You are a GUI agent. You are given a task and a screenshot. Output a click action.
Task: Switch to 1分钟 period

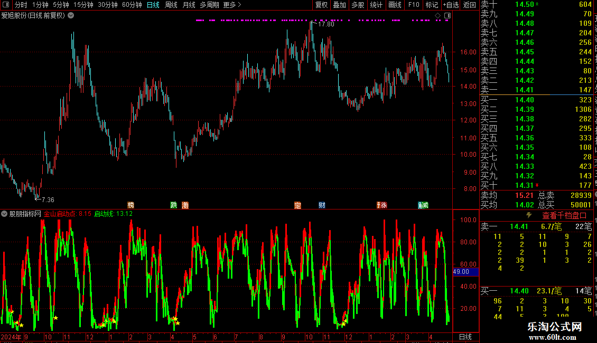[40, 5]
